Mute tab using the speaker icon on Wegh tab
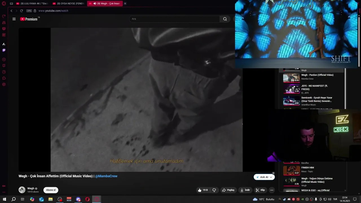 [x=95, y=4]
